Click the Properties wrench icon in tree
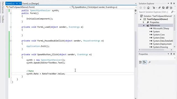Image resolution: width=177 pixels, height=99 pixels. [x=148, y=22]
